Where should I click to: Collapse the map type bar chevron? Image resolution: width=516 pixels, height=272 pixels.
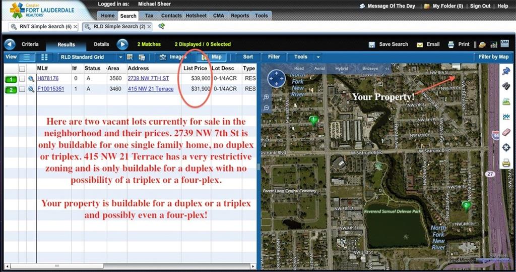point(386,69)
